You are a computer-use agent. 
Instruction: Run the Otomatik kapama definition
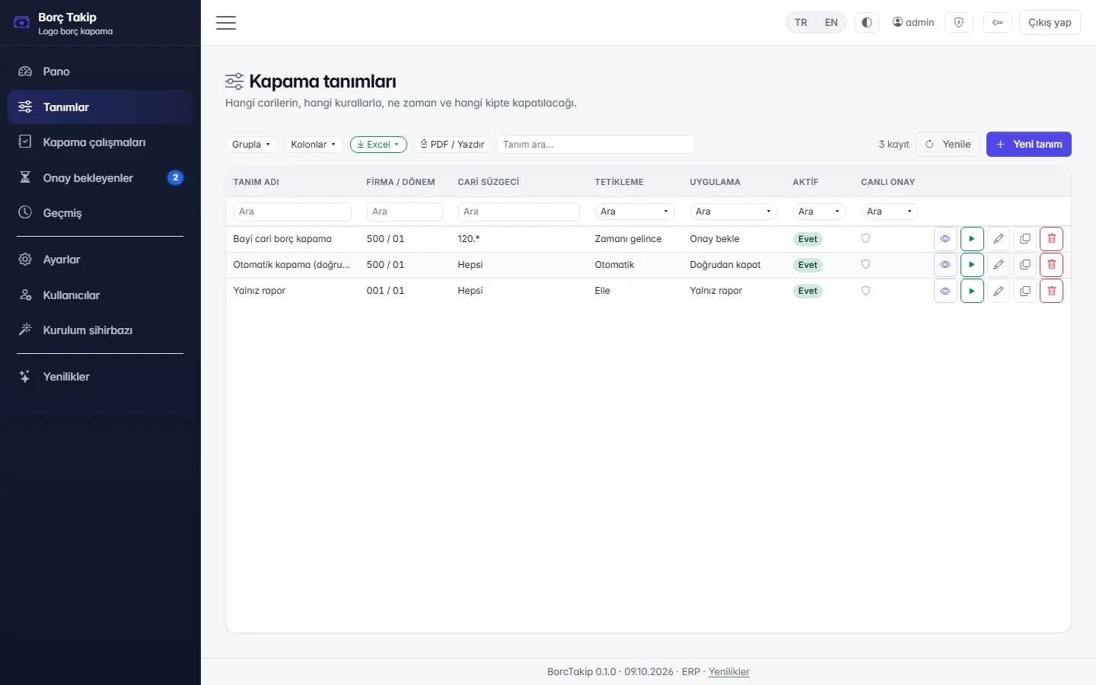(972, 265)
